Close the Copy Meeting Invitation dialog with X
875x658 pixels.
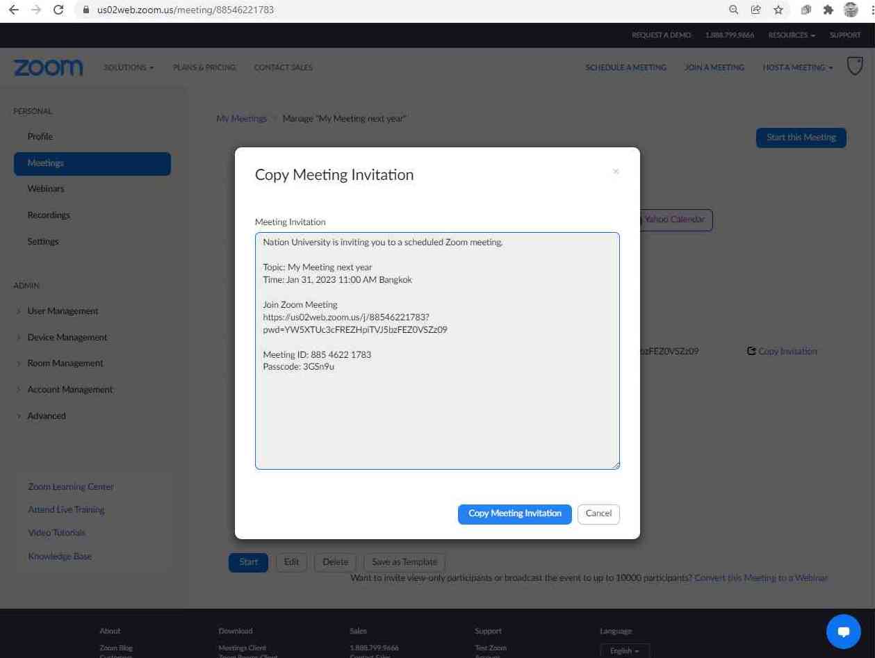coord(616,172)
